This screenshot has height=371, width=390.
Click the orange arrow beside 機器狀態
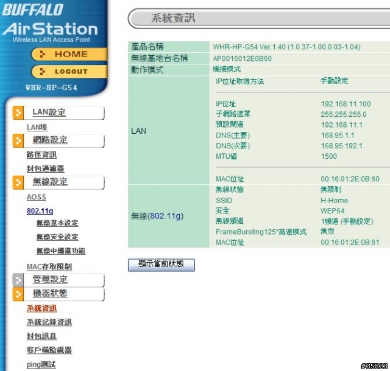pyautogui.click(x=18, y=294)
